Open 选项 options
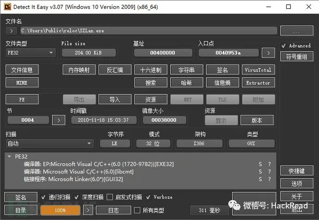Screen dimensions: 319x220 297,183
